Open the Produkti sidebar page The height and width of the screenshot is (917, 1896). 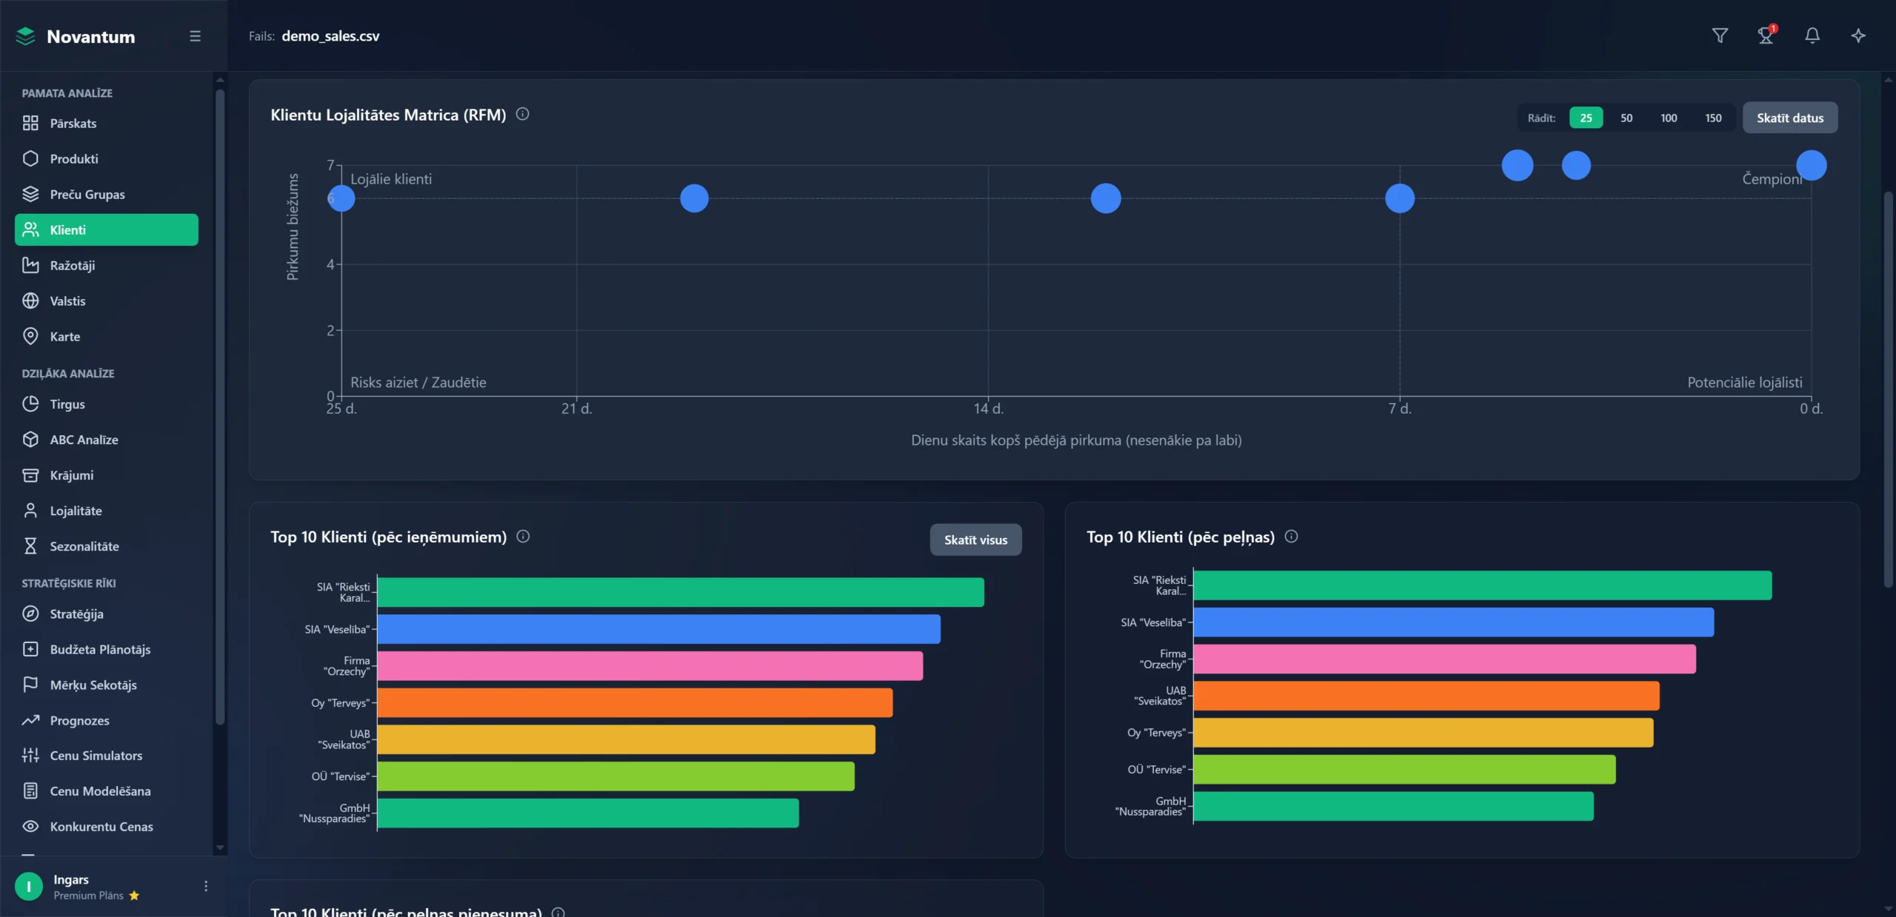[74, 159]
